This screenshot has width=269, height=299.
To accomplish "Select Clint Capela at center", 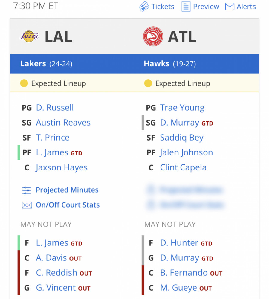I will [x=183, y=168].
